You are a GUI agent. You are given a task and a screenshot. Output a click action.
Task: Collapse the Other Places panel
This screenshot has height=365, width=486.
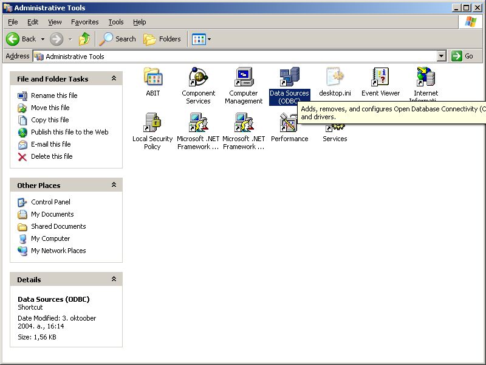(x=114, y=185)
